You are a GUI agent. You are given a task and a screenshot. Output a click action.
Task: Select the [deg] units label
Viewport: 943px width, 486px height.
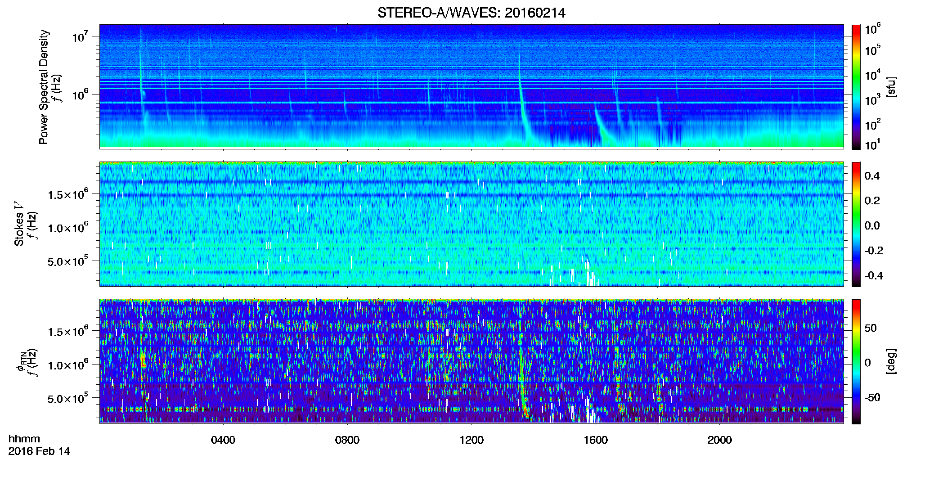pyautogui.click(x=891, y=361)
